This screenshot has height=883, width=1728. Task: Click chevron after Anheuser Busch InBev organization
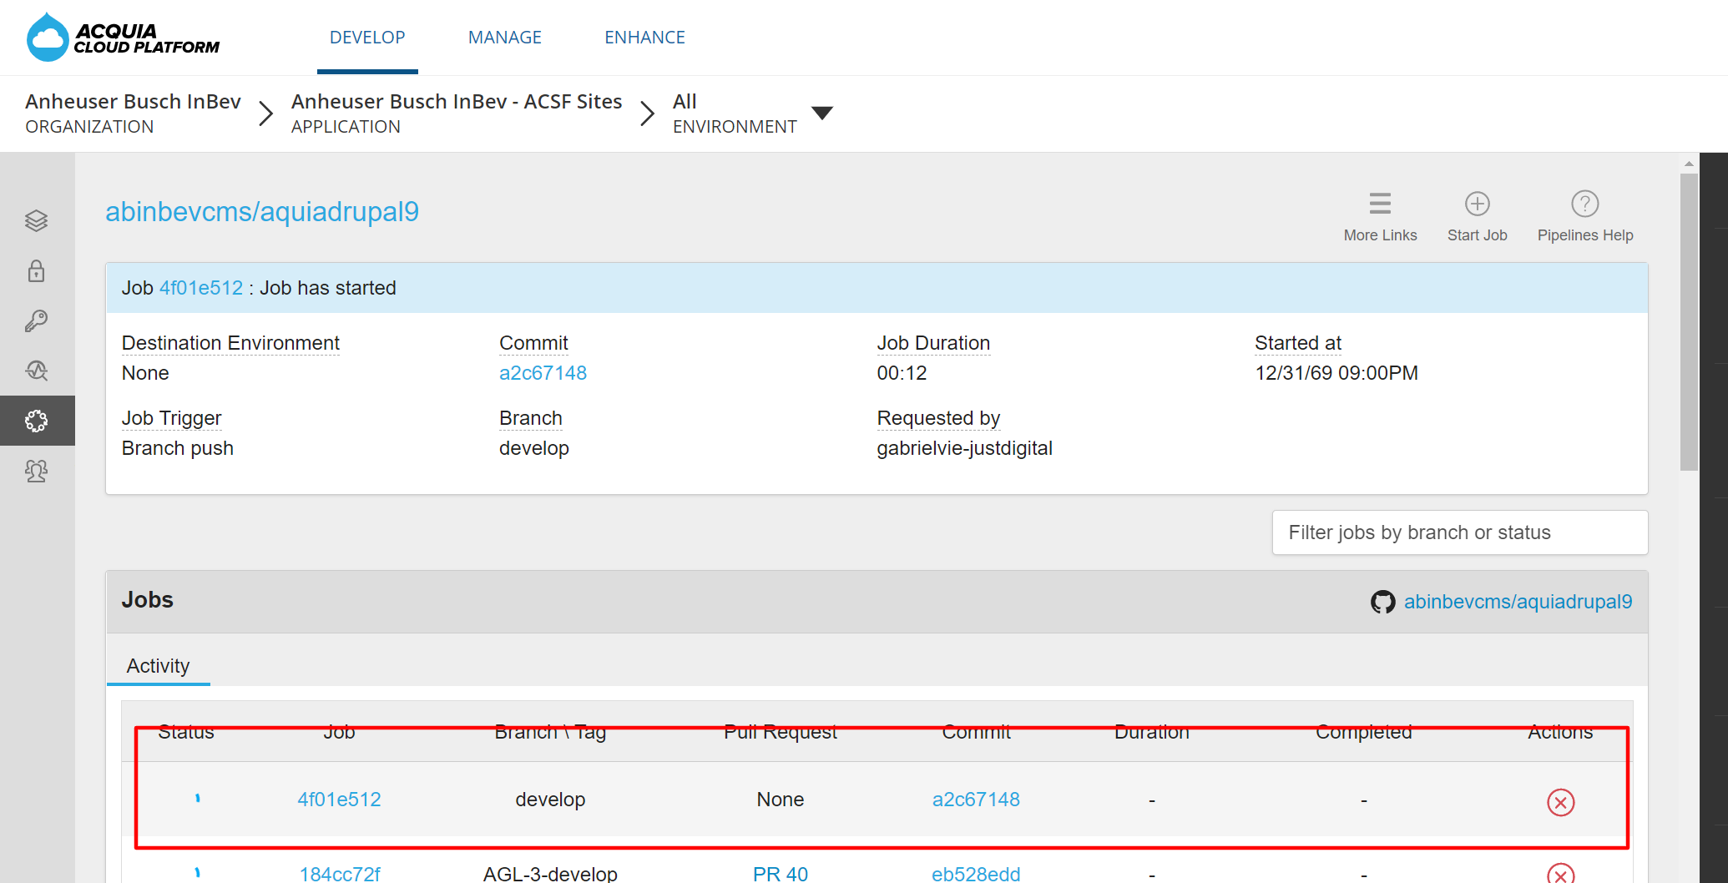[265, 114]
